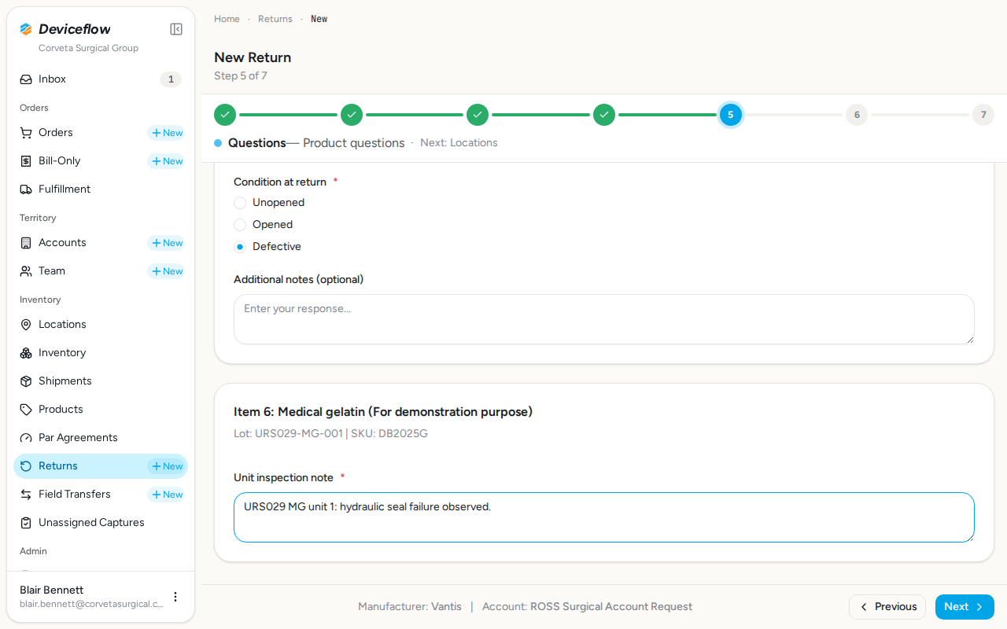The height and width of the screenshot is (629, 1007).
Task: Select the Opened condition radio button
Action: [240, 225]
